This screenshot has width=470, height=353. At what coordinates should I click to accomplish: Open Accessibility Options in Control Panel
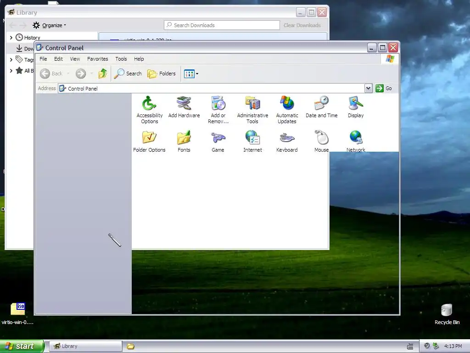pos(149,110)
